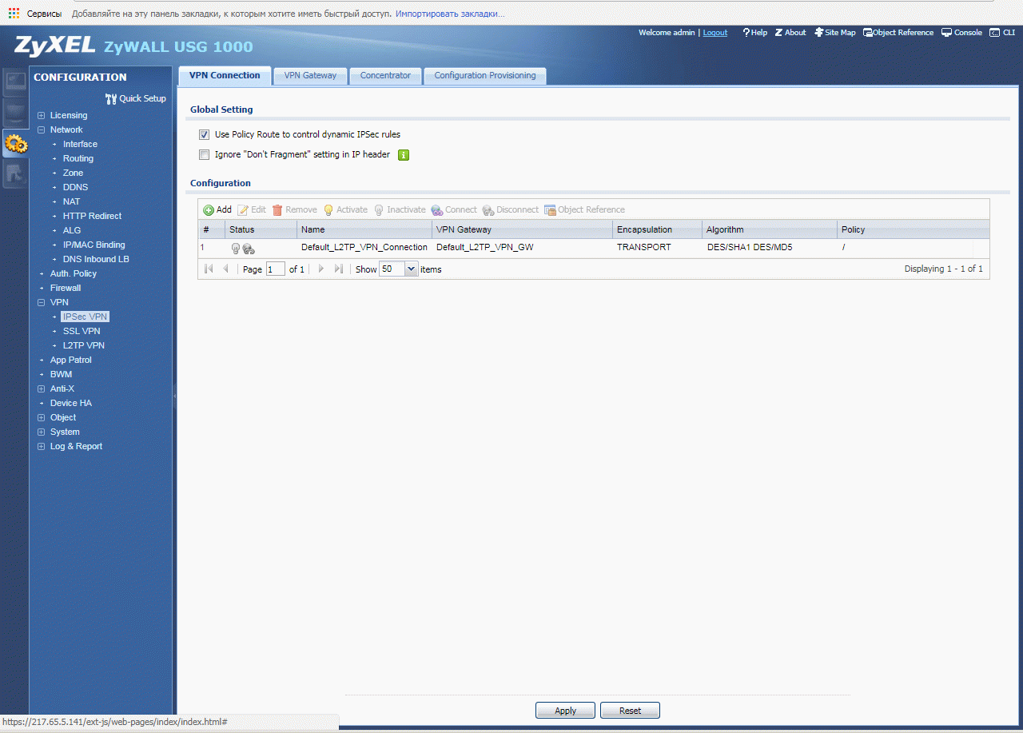
Task: Click Object Reference in the table toolbar
Action: (585, 209)
